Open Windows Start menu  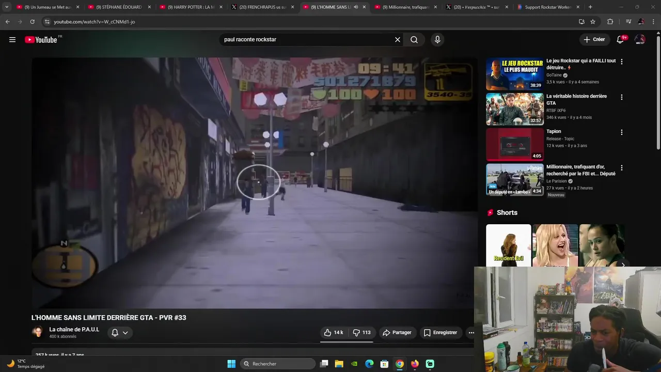point(231,364)
